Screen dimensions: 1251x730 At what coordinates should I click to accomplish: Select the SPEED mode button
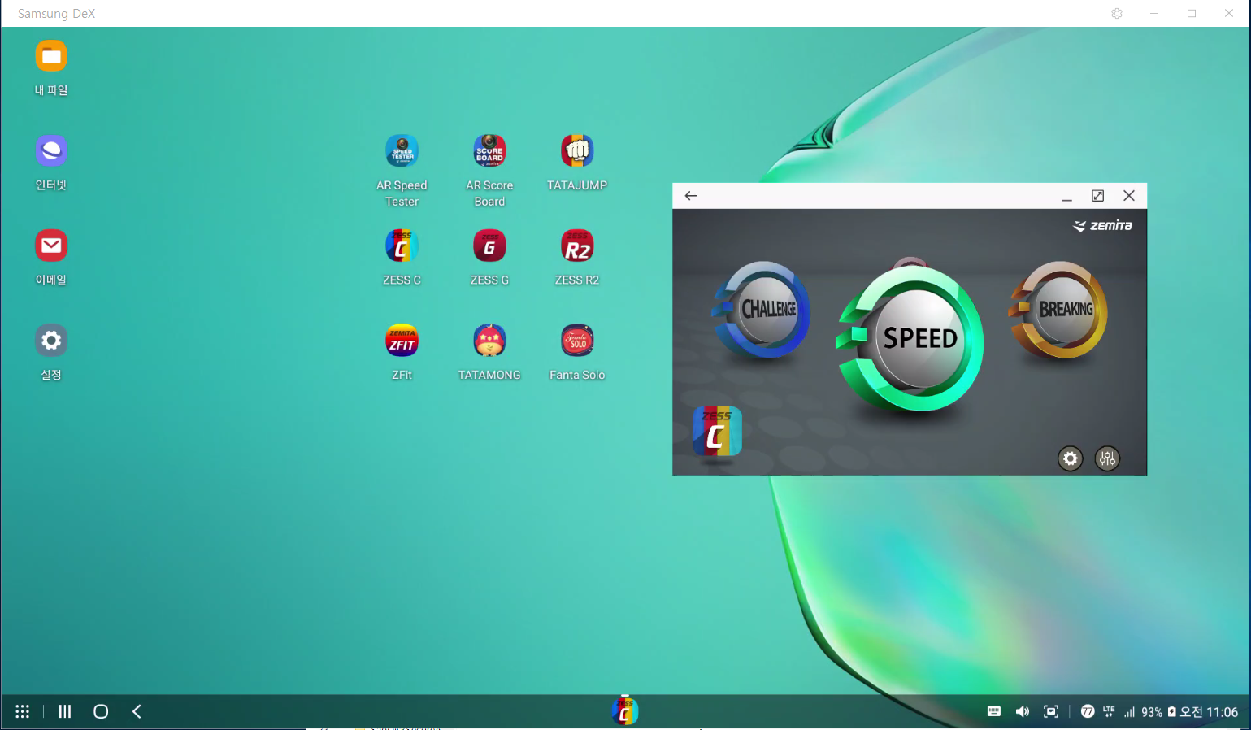tap(912, 337)
